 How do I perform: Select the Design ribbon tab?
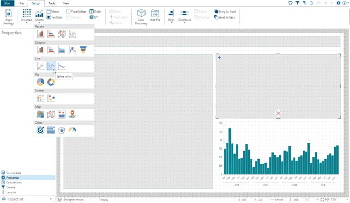(x=36, y=3)
